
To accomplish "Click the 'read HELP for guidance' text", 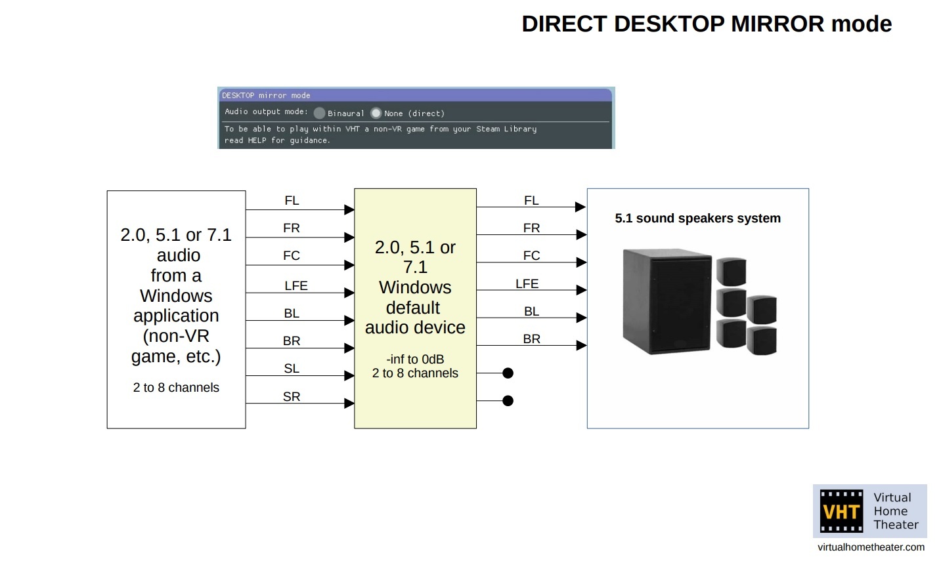I will 277,140.
